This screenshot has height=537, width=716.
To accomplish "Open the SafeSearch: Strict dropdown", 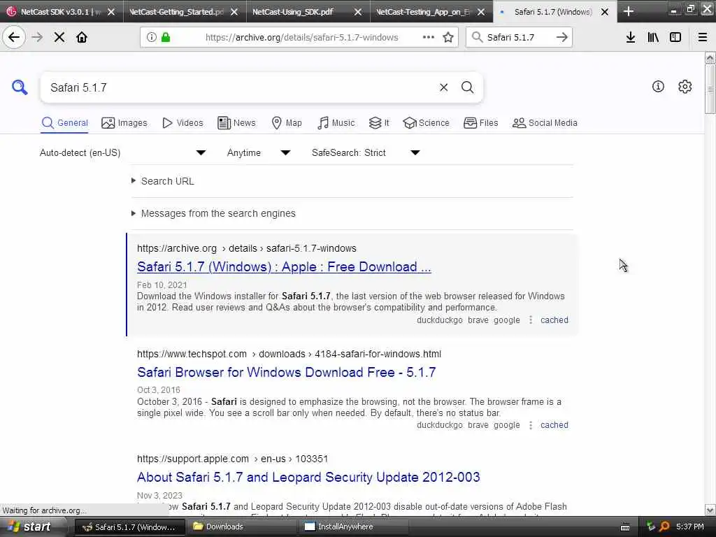I will (366, 152).
